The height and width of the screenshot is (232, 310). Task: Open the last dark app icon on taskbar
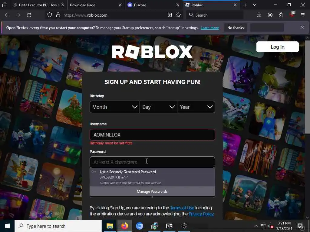point(184,226)
